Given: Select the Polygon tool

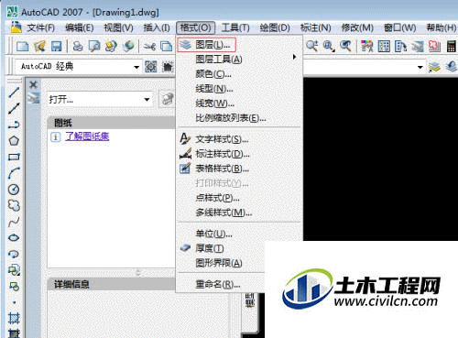Looking at the screenshot, I should coord(14,141).
